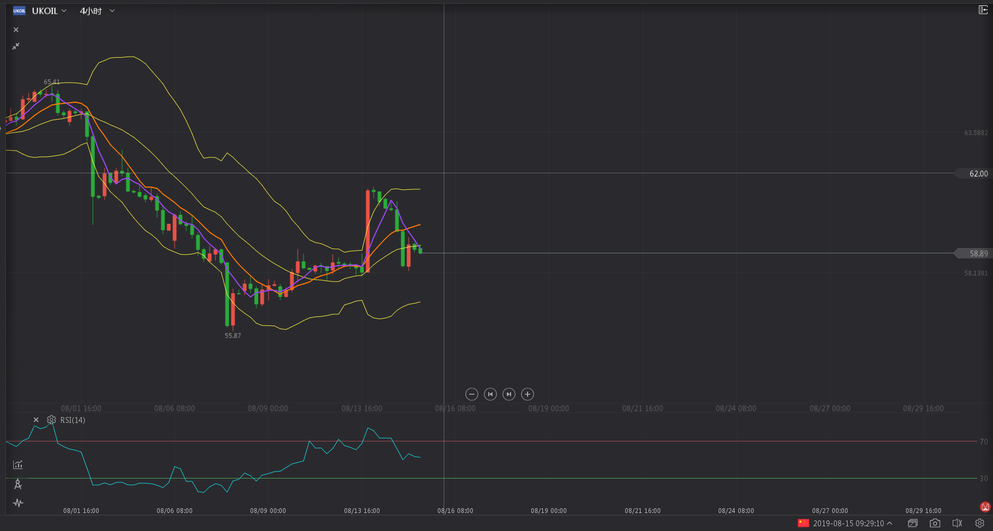Open the chart type icon
Image resolution: width=993 pixels, height=531 pixels.
18,465
